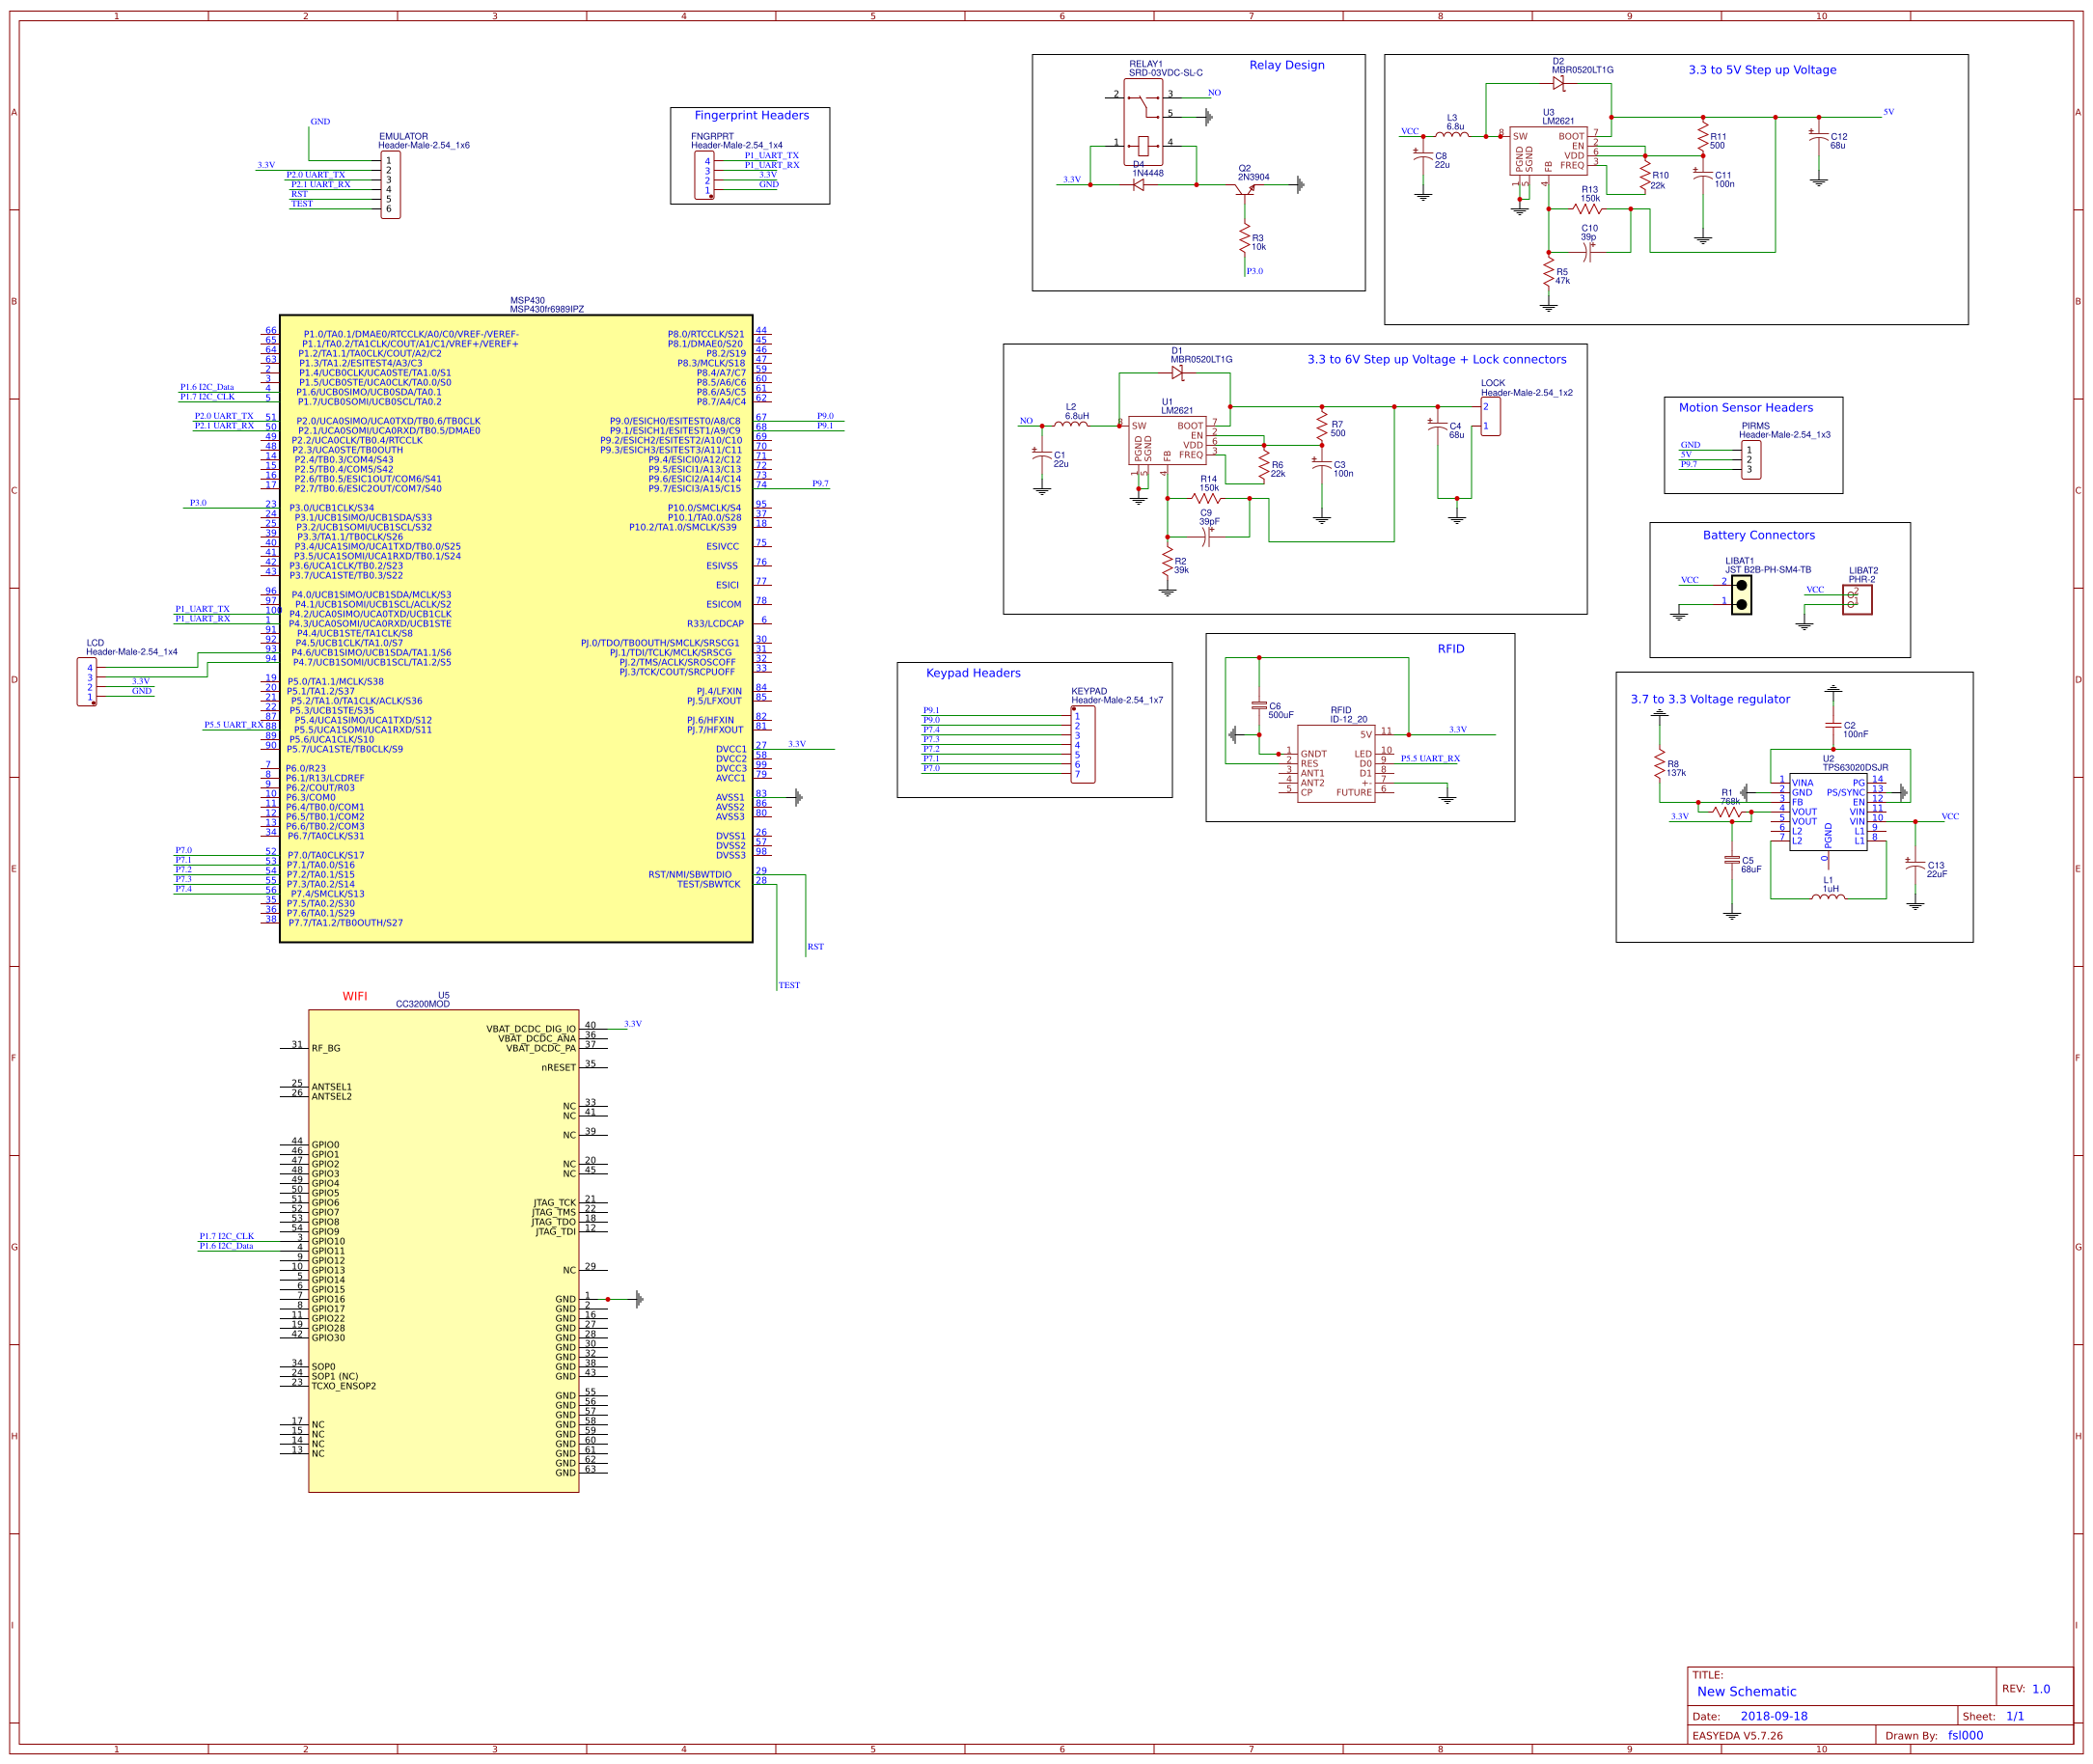Image resolution: width=2093 pixels, height=1764 pixels.
Task: Click the Q2 2N3904 transistor symbol
Action: [1245, 190]
